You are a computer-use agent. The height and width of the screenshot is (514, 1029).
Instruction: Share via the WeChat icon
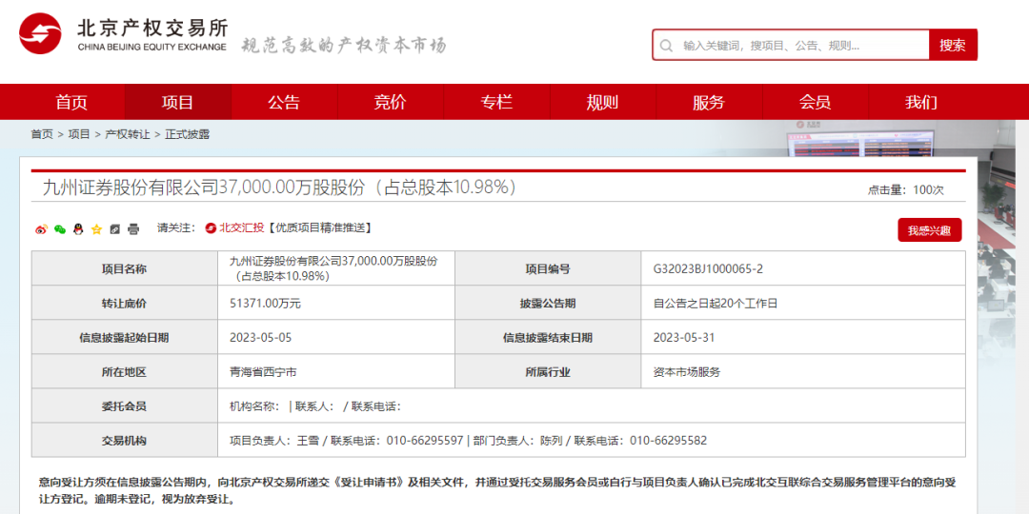[x=60, y=228]
